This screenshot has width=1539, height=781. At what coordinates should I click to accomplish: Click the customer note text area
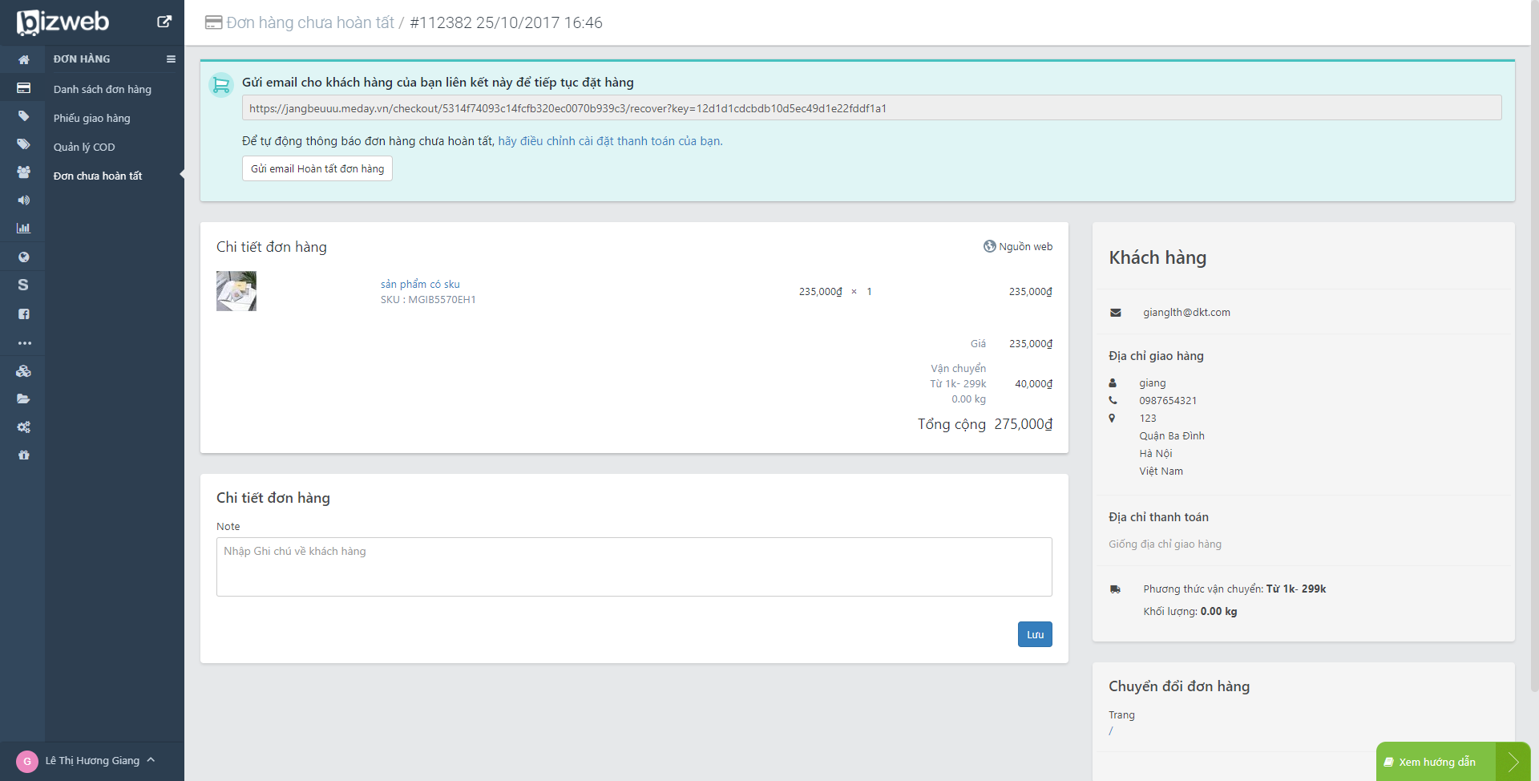click(633, 567)
